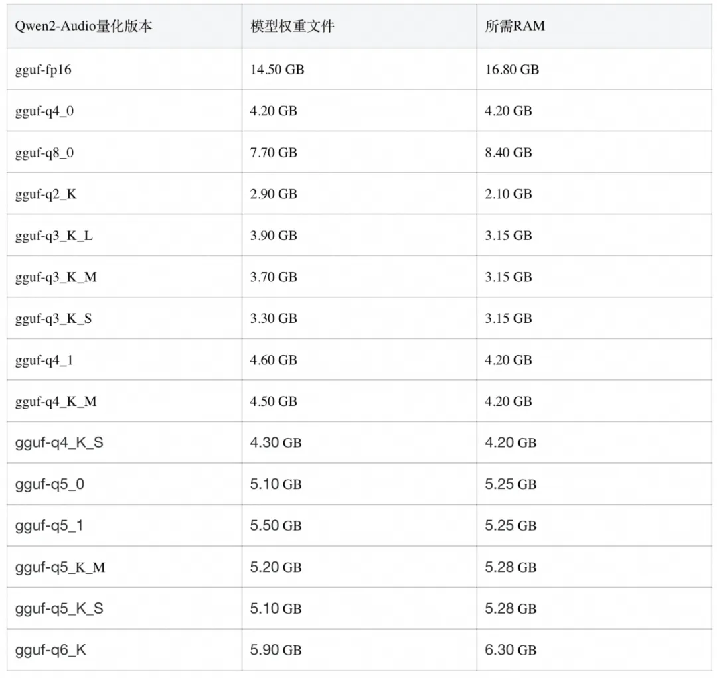This screenshot has width=717, height=678.
Task: Click the gguf-q3_K_S version cell
Action: click(x=54, y=318)
